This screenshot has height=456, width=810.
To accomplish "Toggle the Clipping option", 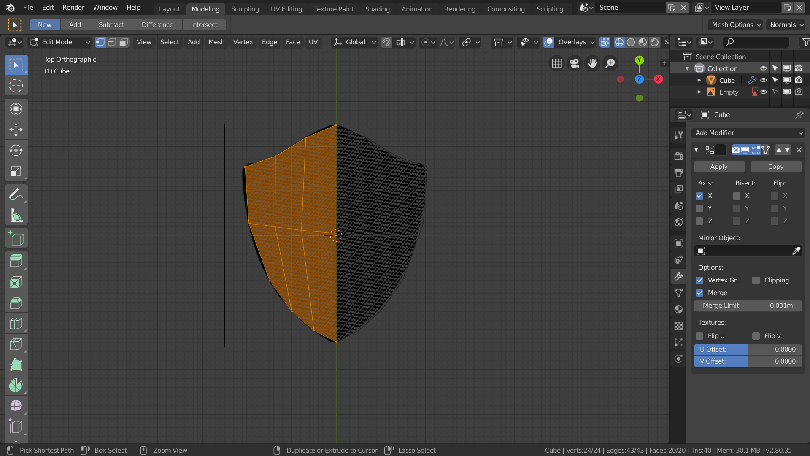I will point(756,280).
